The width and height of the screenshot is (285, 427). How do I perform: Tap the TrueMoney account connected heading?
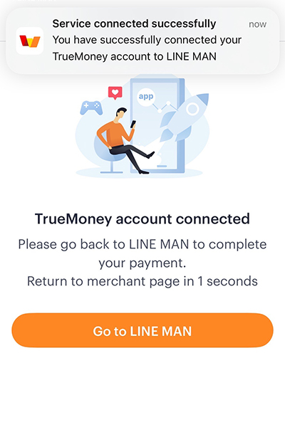coord(142,218)
